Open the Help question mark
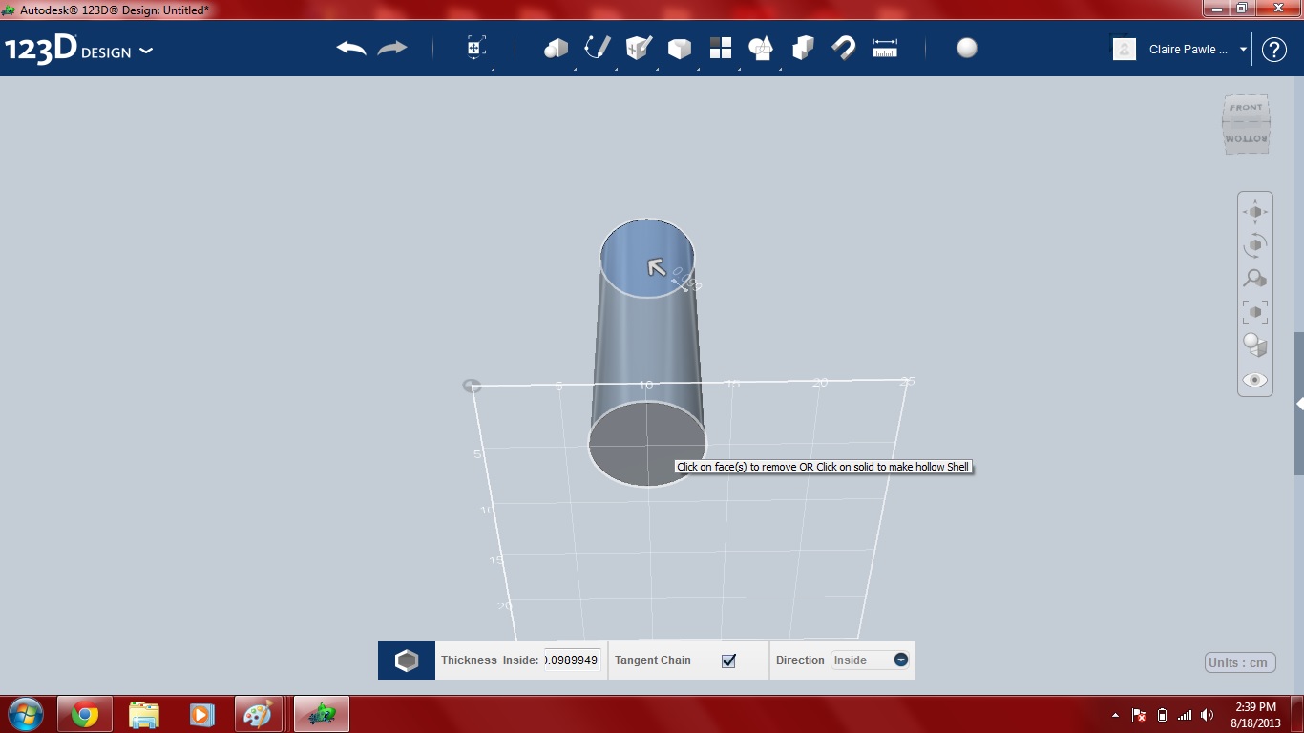Viewport: 1304px width, 733px height. coord(1274,50)
